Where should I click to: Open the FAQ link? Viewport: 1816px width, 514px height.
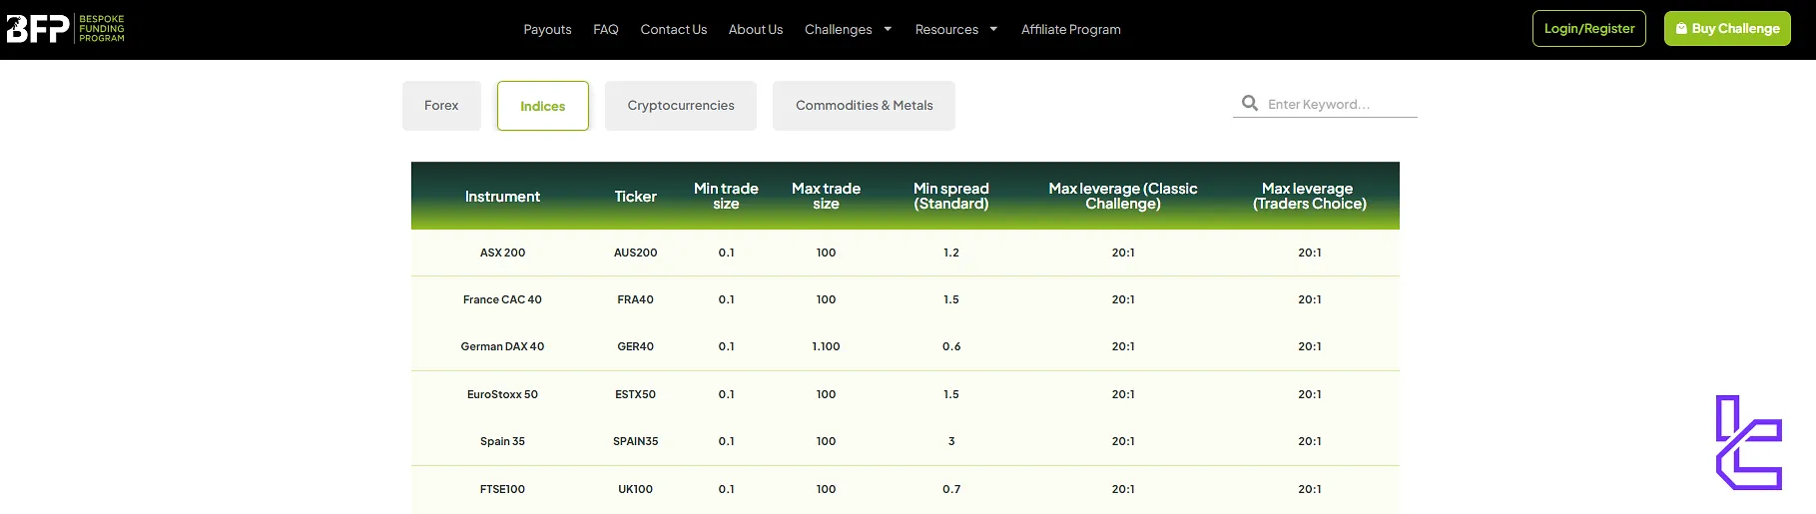[605, 30]
